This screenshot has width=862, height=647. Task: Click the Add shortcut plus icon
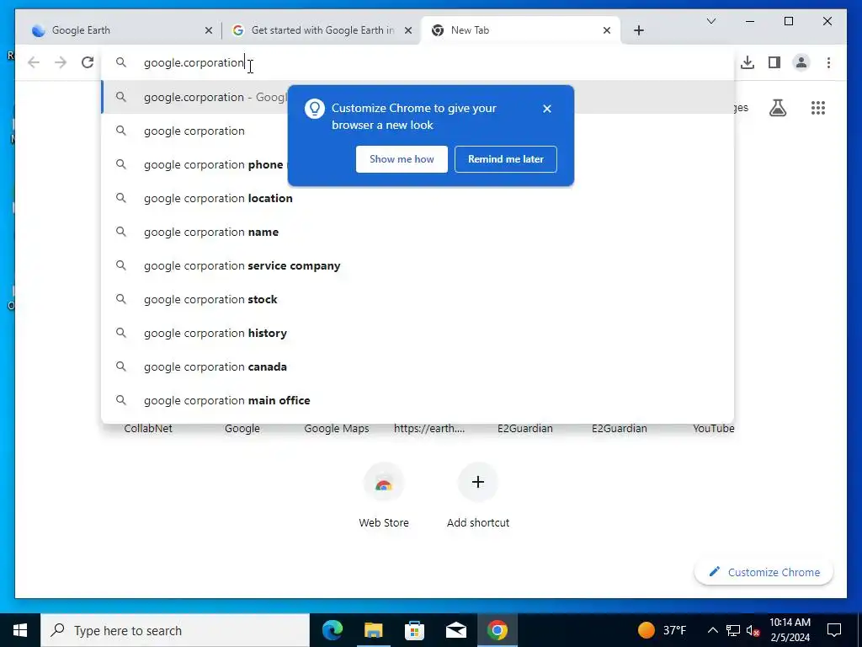478,483
